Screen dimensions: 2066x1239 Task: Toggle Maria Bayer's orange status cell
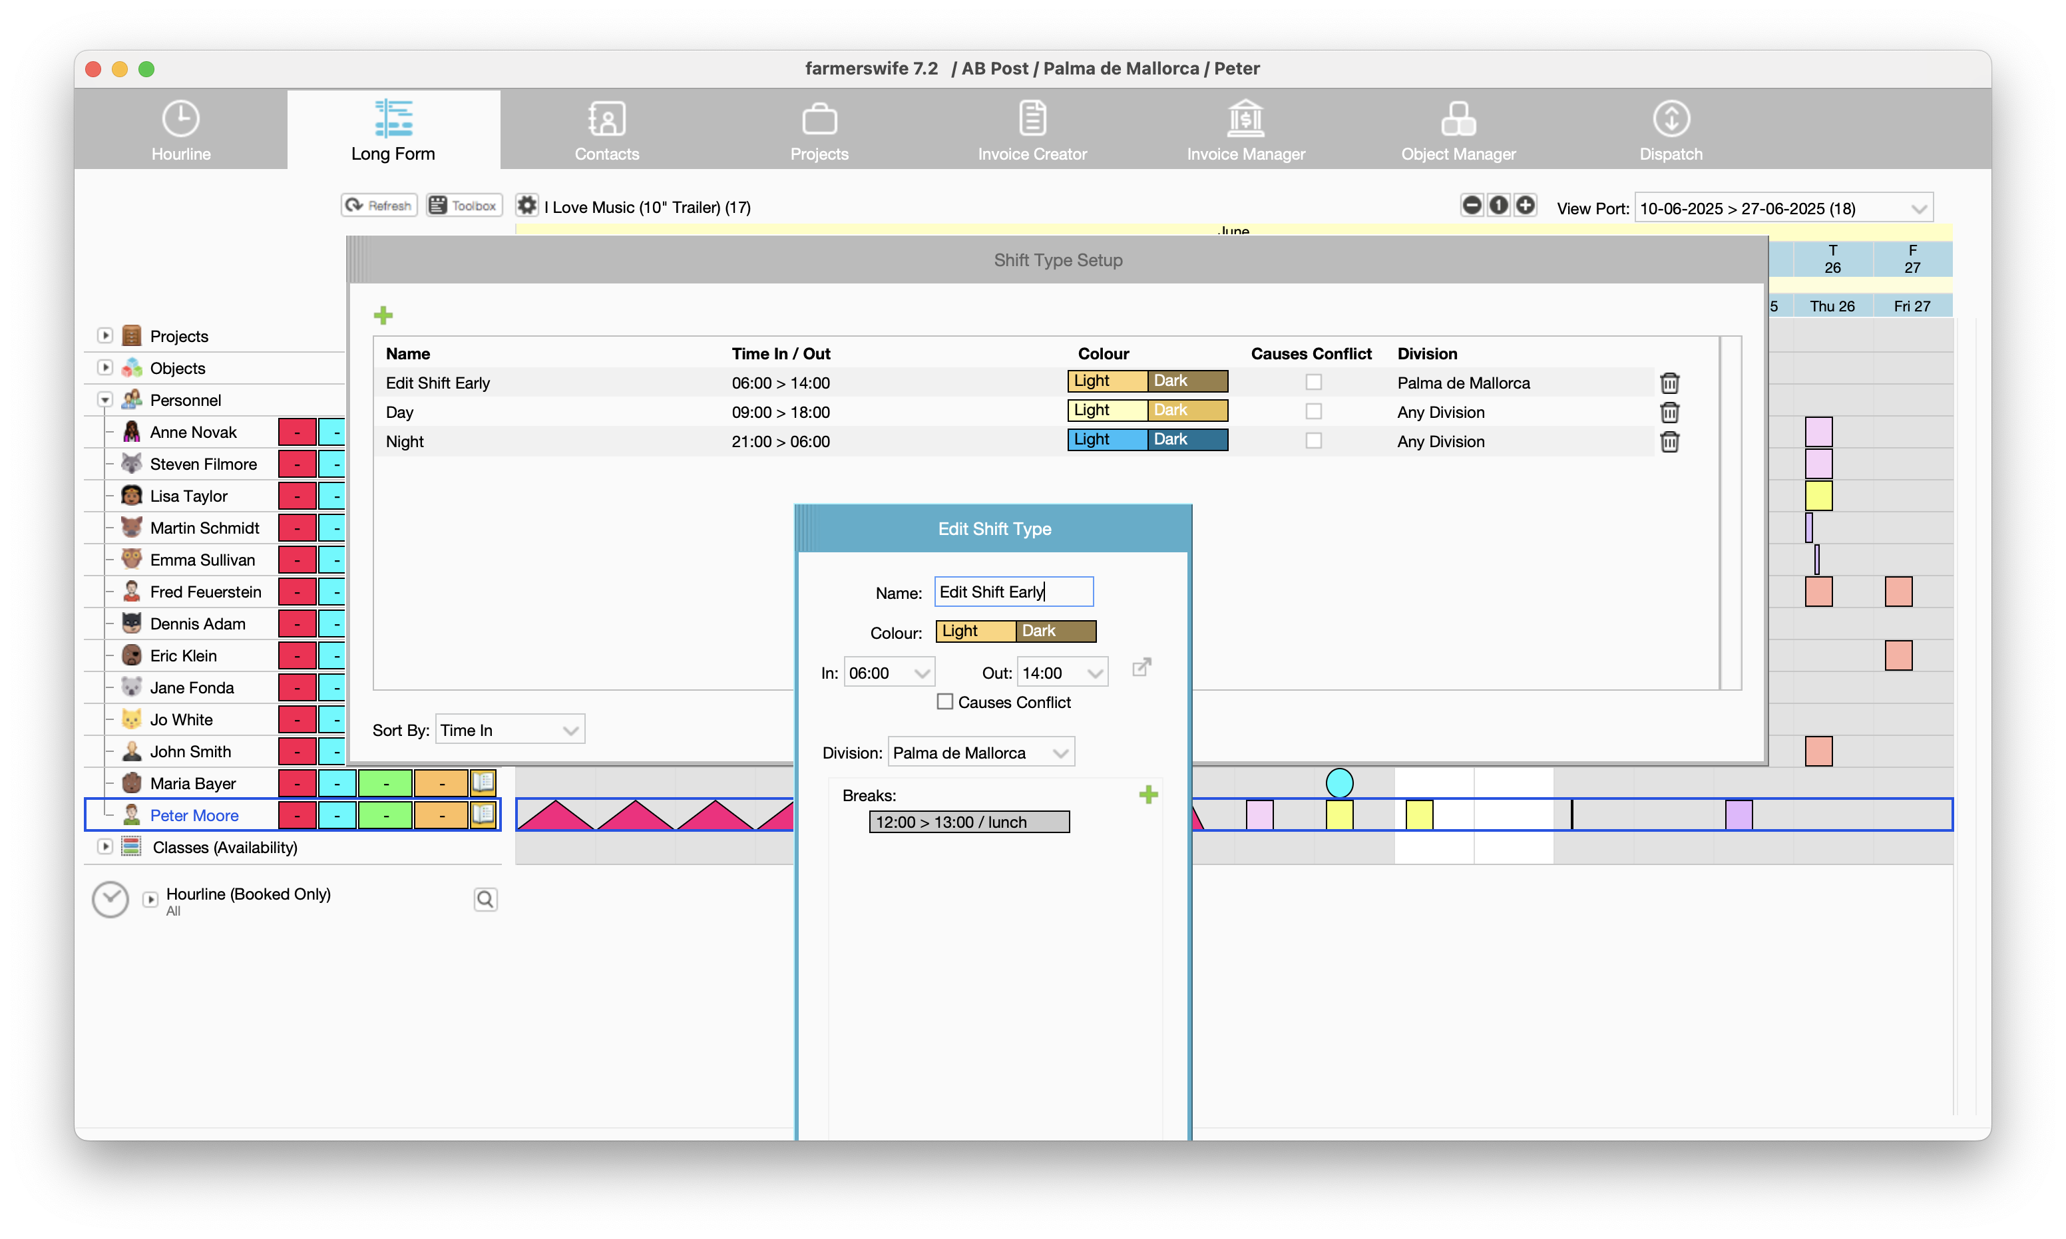441,783
